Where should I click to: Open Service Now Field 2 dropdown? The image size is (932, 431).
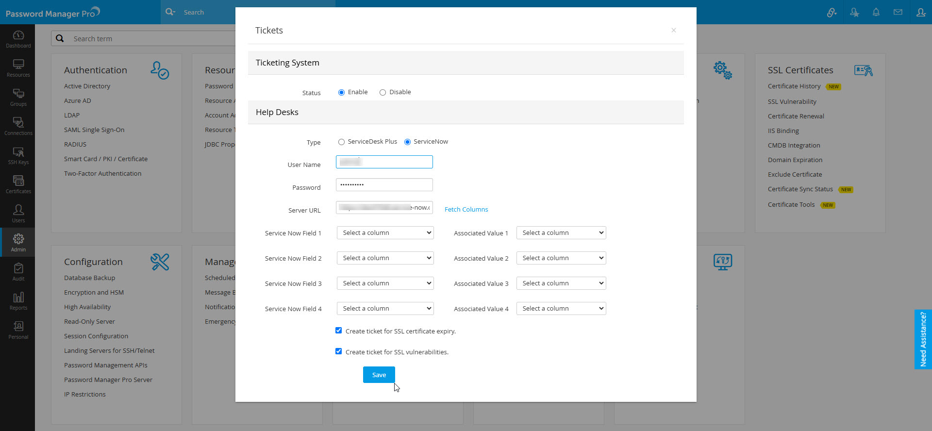[x=385, y=258]
